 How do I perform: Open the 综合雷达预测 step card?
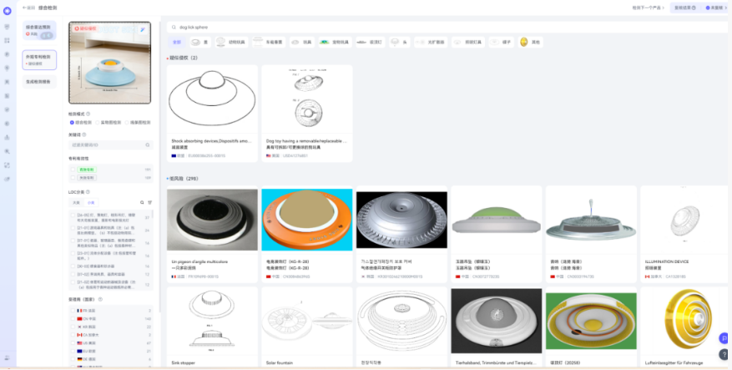pos(39,30)
